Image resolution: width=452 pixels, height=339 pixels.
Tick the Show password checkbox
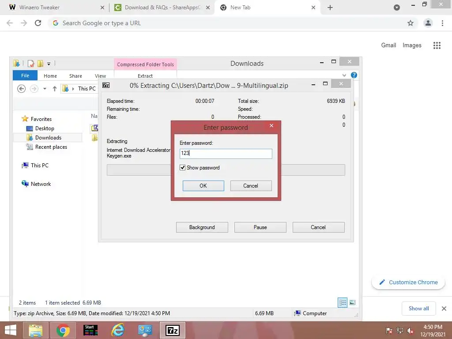coord(182,167)
